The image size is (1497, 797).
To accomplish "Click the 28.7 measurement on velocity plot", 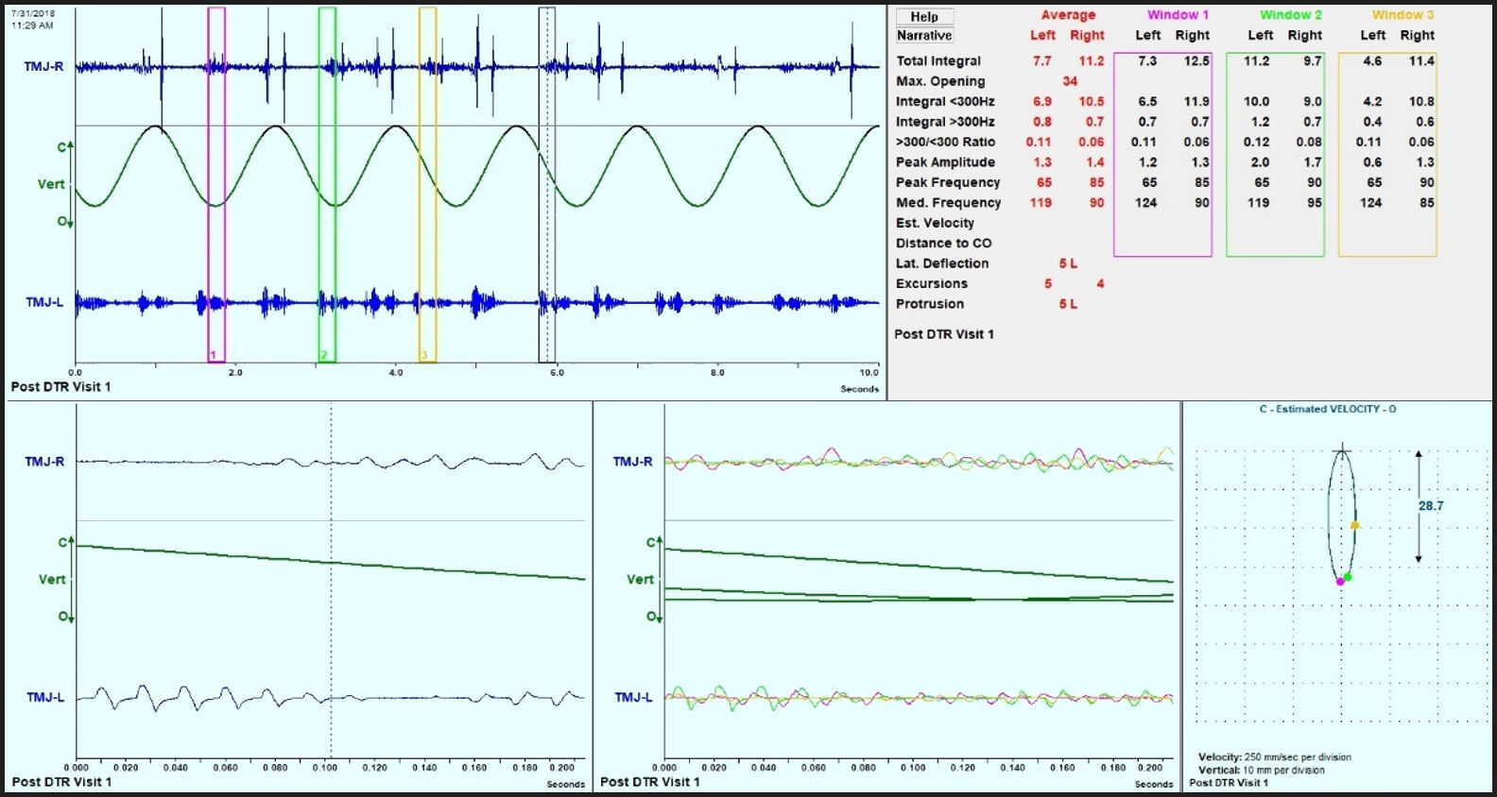I will pos(1430,506).
